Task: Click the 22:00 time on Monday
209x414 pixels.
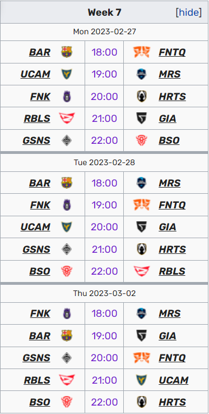Action: tap(104, 140)
